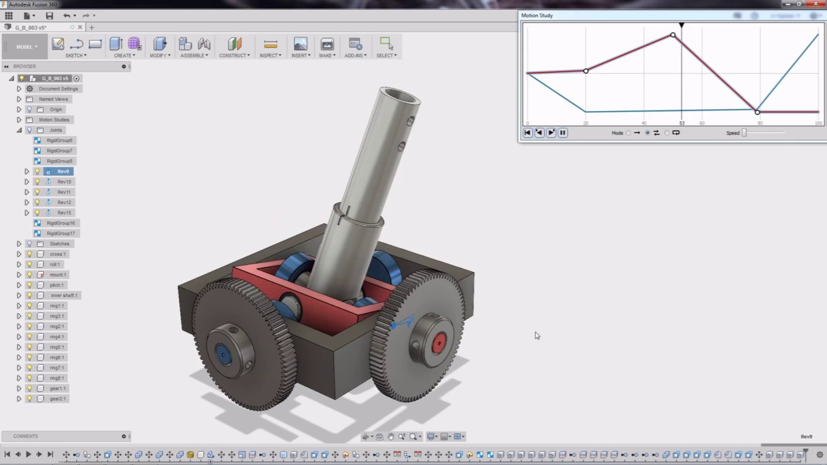Screen dimensions: 827x465
Task: Open the CONSTRUCT menu
Action: coord(235,56)
